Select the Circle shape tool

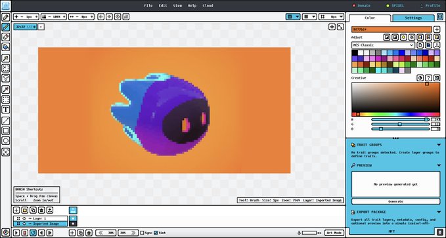(x=6, y=140)
